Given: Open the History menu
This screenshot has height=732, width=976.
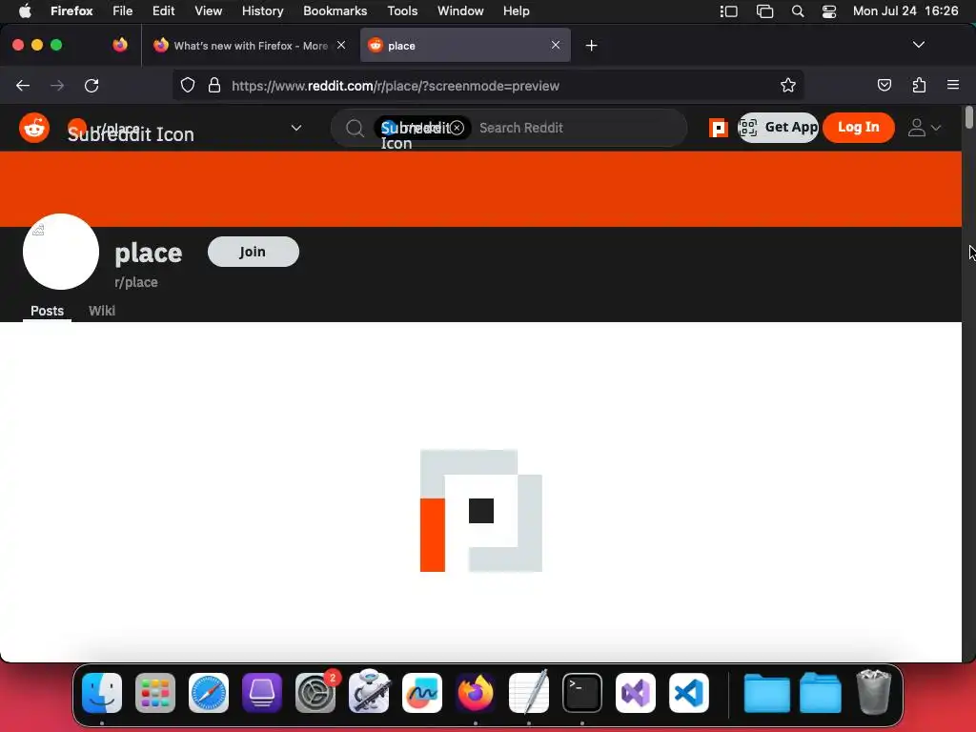Looking at the screenshot, I should [x=263, y=10].
